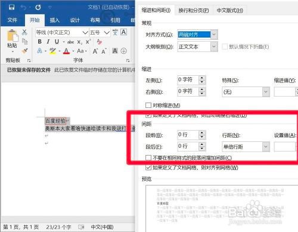The width and height of the screenshot is (298, 232).
Task: Click the 右侧 right indent field
Action: point(188,91)
